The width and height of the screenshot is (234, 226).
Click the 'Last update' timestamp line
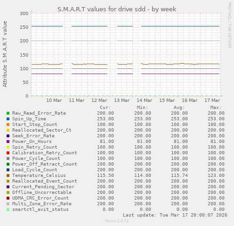175,215
